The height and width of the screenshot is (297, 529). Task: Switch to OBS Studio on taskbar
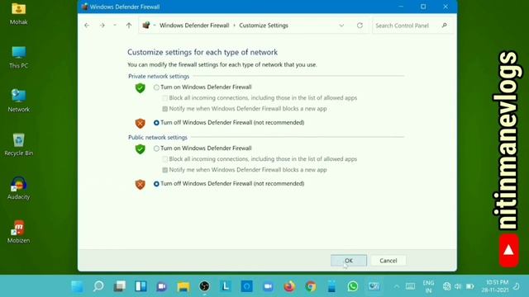coord(204,286)
